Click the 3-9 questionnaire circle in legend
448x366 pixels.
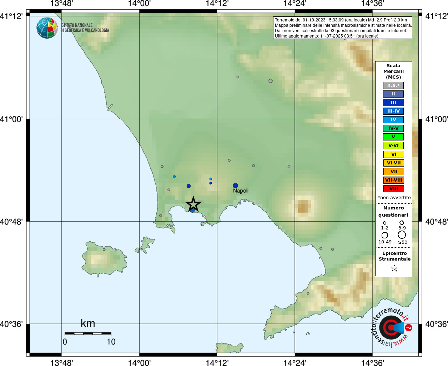tap(402, 223)
